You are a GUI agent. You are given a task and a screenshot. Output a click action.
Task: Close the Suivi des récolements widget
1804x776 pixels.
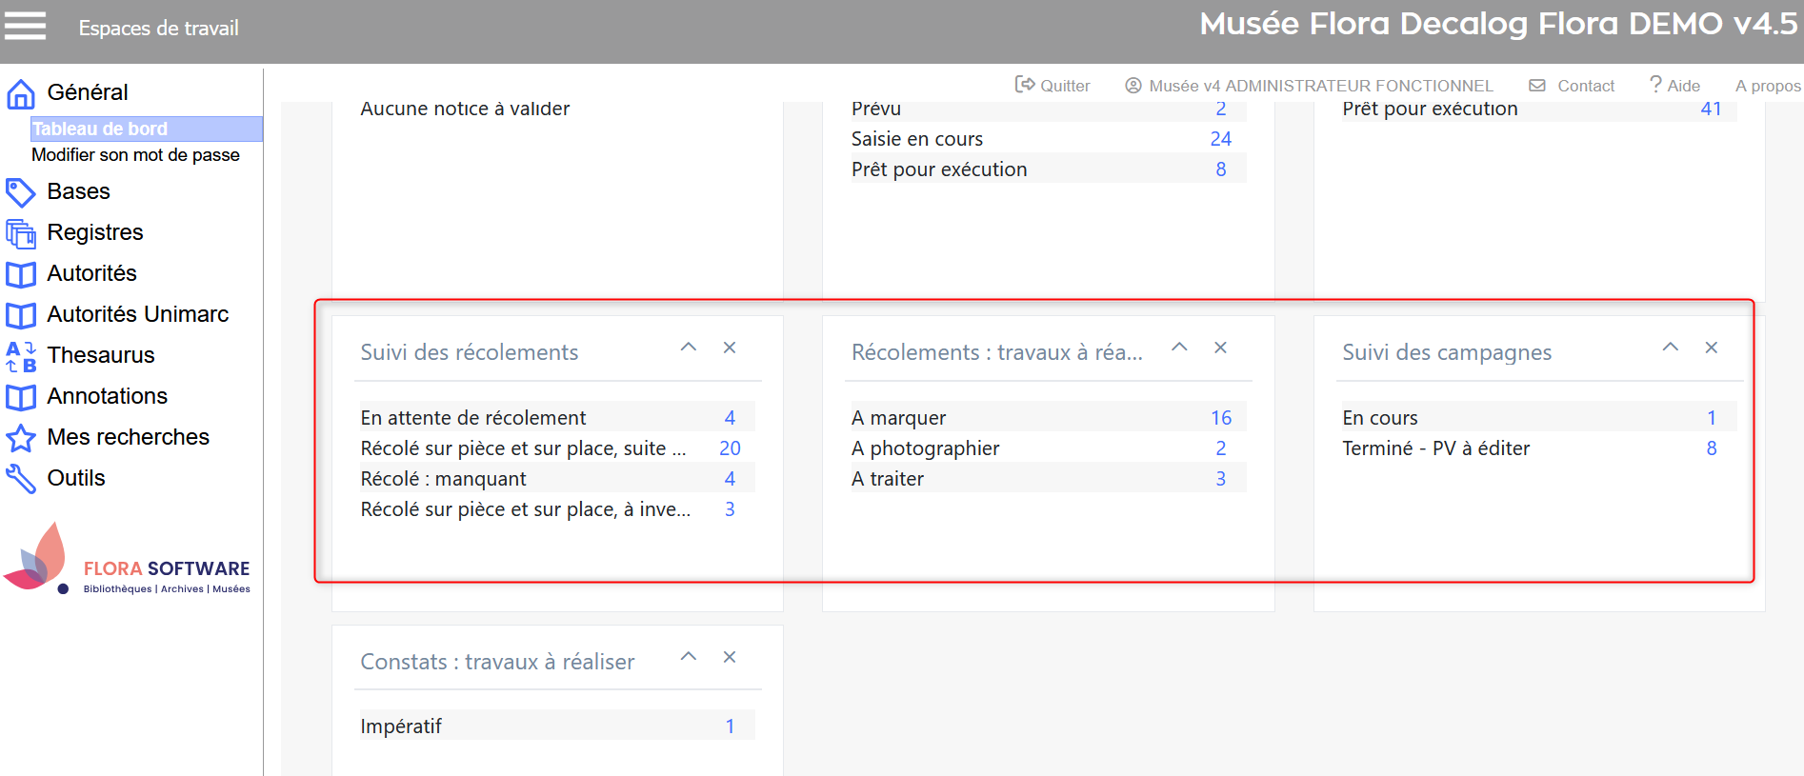[x=730, y=348]
